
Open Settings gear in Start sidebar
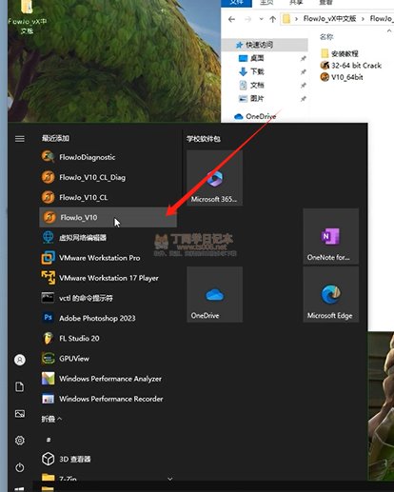[x=20, y=441]
